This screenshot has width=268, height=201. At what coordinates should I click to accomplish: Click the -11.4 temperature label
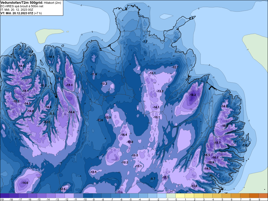click(94, 74)
